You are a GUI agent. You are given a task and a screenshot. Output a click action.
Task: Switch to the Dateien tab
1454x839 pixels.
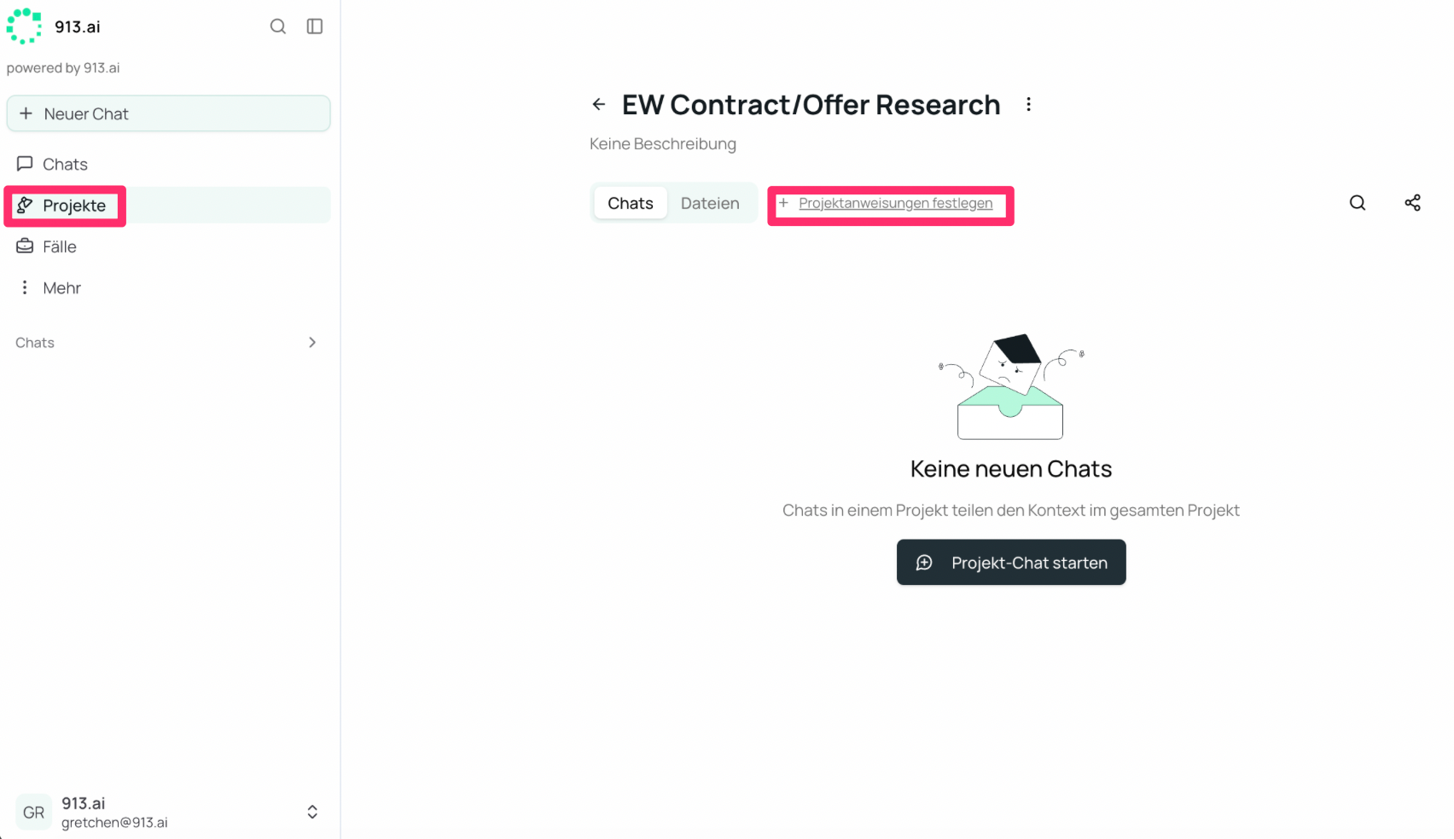(710, 203)
